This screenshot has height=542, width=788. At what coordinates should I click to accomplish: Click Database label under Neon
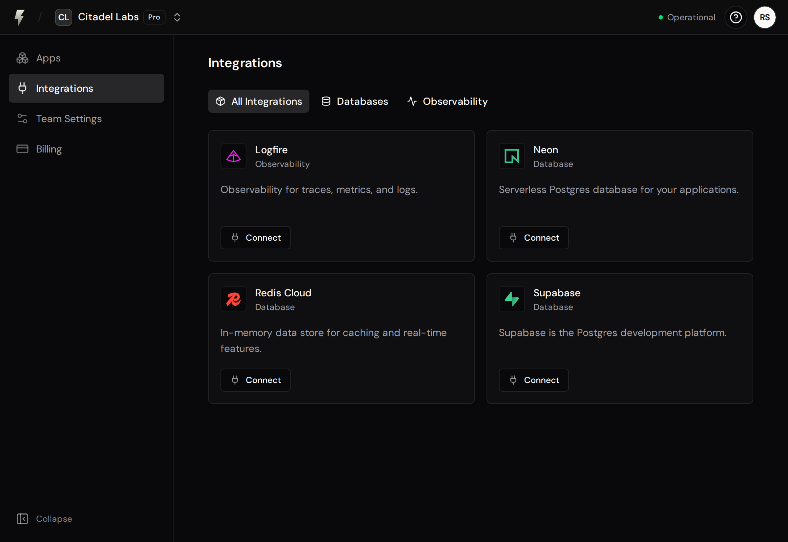553,164
